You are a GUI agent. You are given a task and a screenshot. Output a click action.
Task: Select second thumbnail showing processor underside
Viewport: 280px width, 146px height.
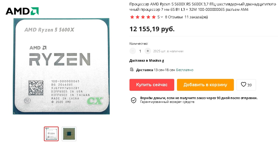pyautogui.click(x=69, y=134)
